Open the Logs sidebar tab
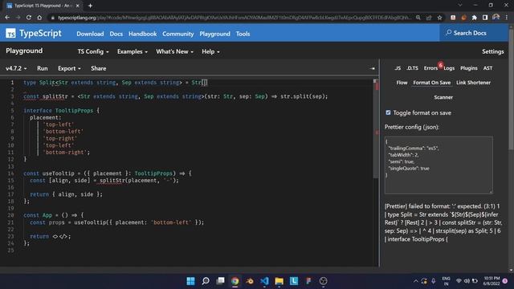 (x=449, y=68)
